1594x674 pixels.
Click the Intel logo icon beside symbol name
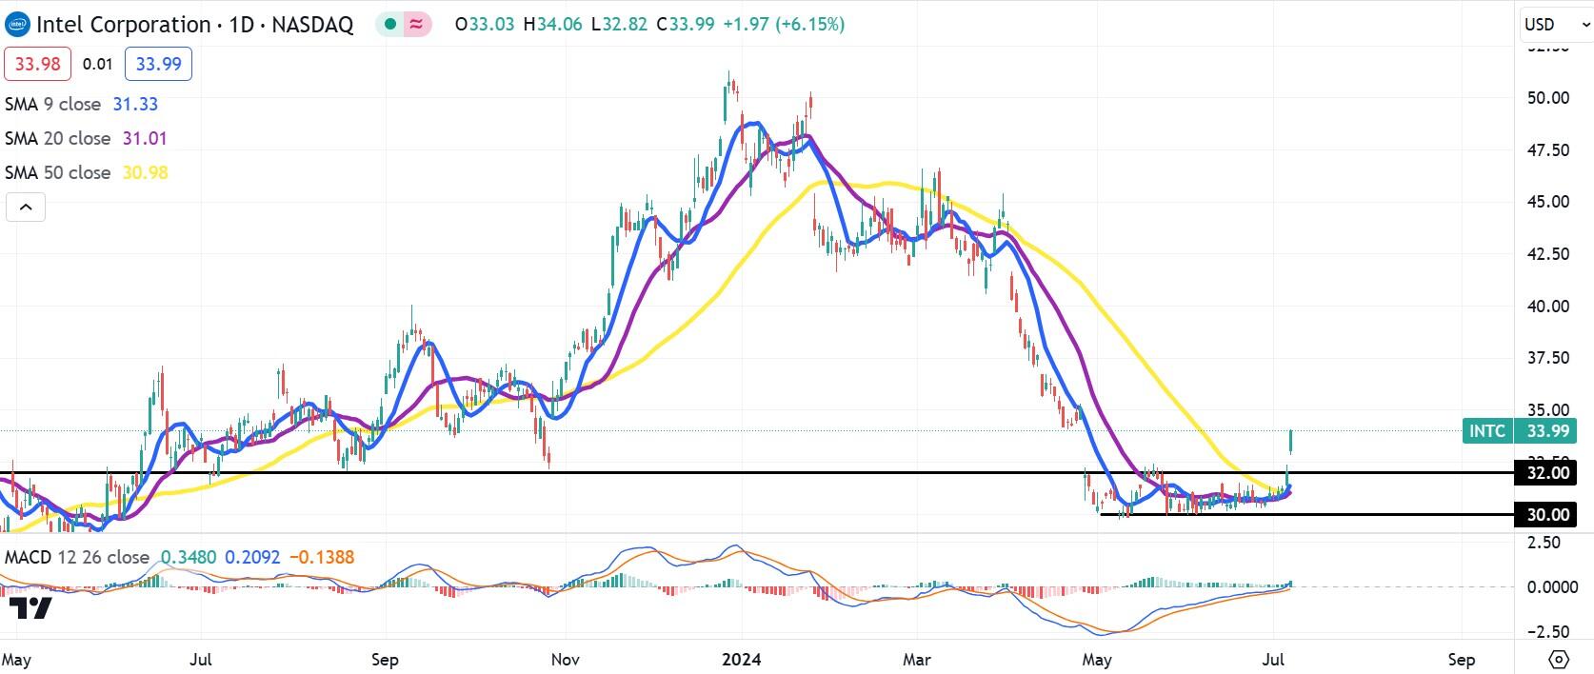[x=18, y=25]
